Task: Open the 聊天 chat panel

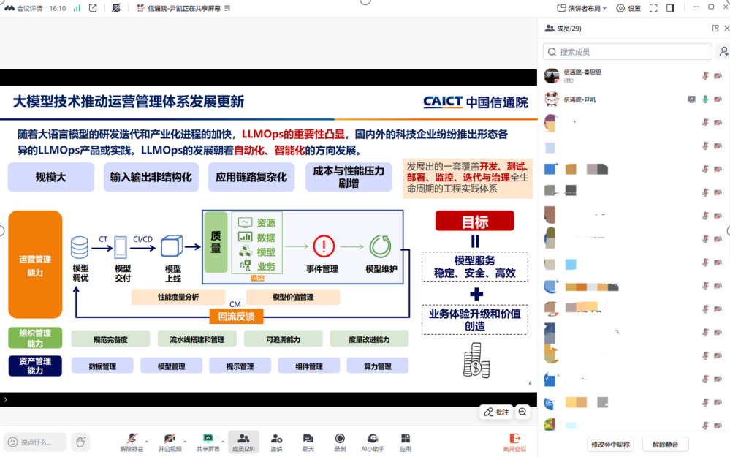Action: click(x=308, y=441)
